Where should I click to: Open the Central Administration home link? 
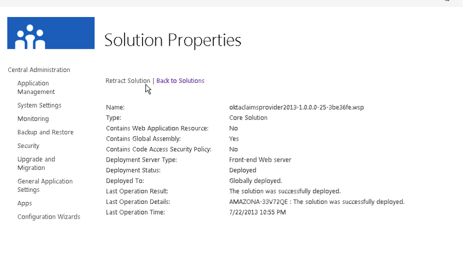coord(39,70)
